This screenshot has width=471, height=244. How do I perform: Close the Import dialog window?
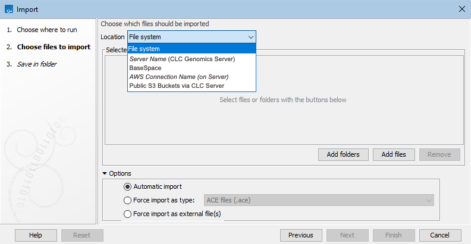click(x=462, y=9)
